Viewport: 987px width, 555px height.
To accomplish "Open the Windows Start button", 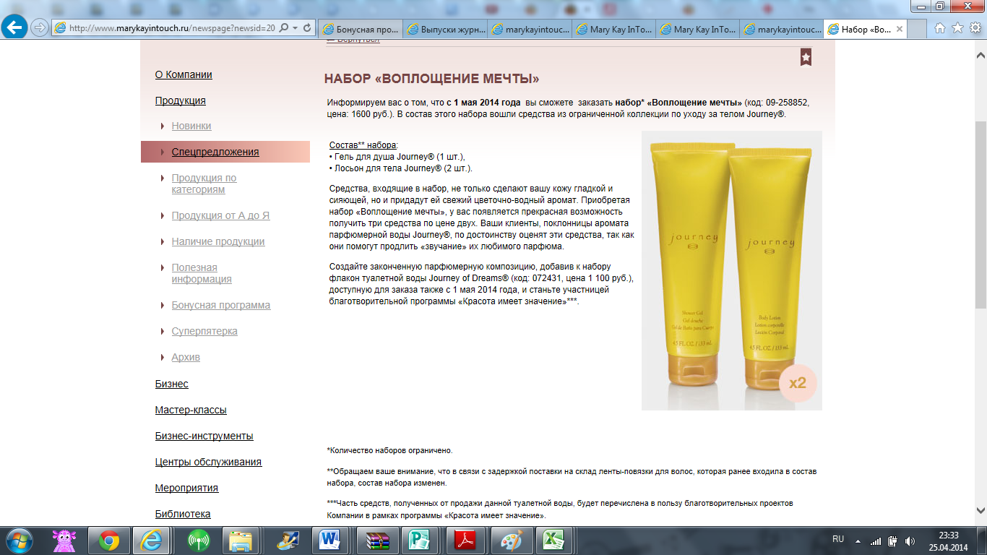I will (x=18, y=541).
